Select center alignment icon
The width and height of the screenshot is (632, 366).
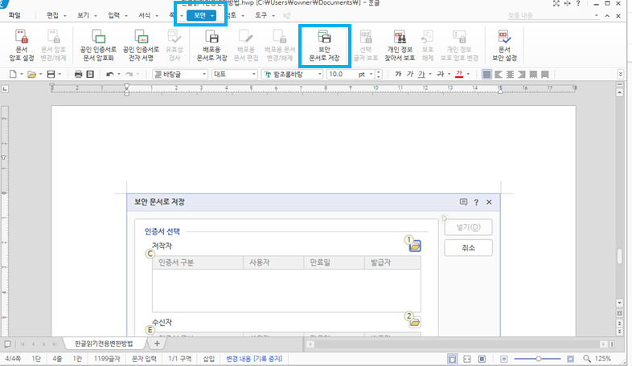point(511,75)
